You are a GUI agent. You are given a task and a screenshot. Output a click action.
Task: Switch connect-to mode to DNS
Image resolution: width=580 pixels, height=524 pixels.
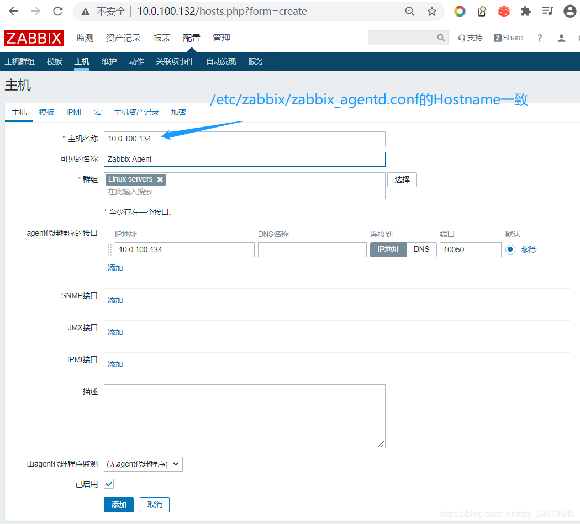point(421,250)
